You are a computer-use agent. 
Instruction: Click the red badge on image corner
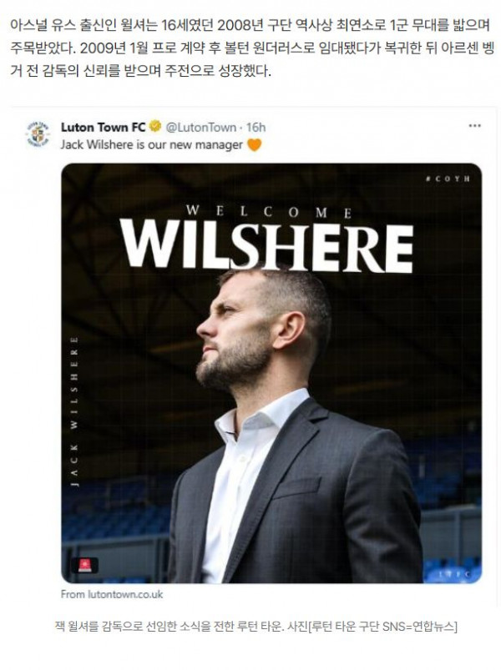[x=83, y=566]
